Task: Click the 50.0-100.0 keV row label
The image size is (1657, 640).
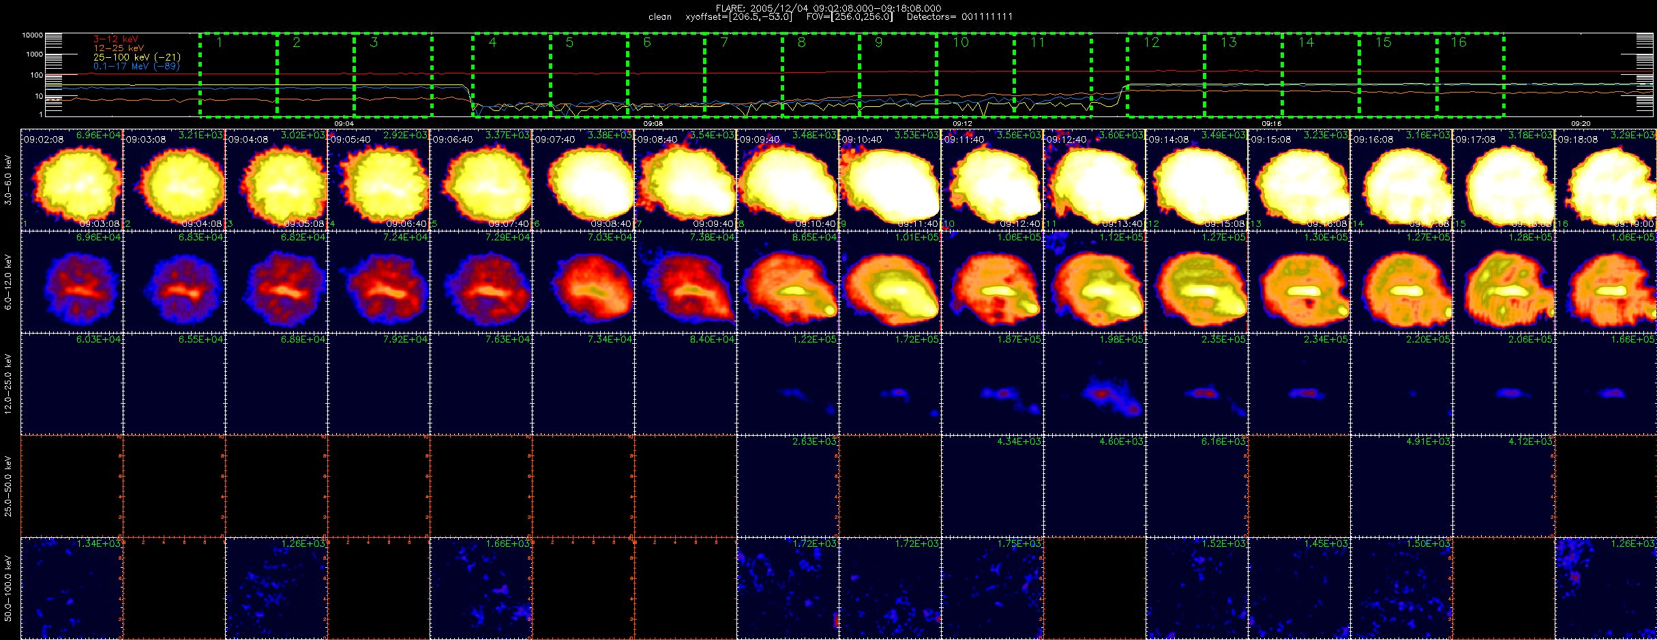Action: coord(8,588)
